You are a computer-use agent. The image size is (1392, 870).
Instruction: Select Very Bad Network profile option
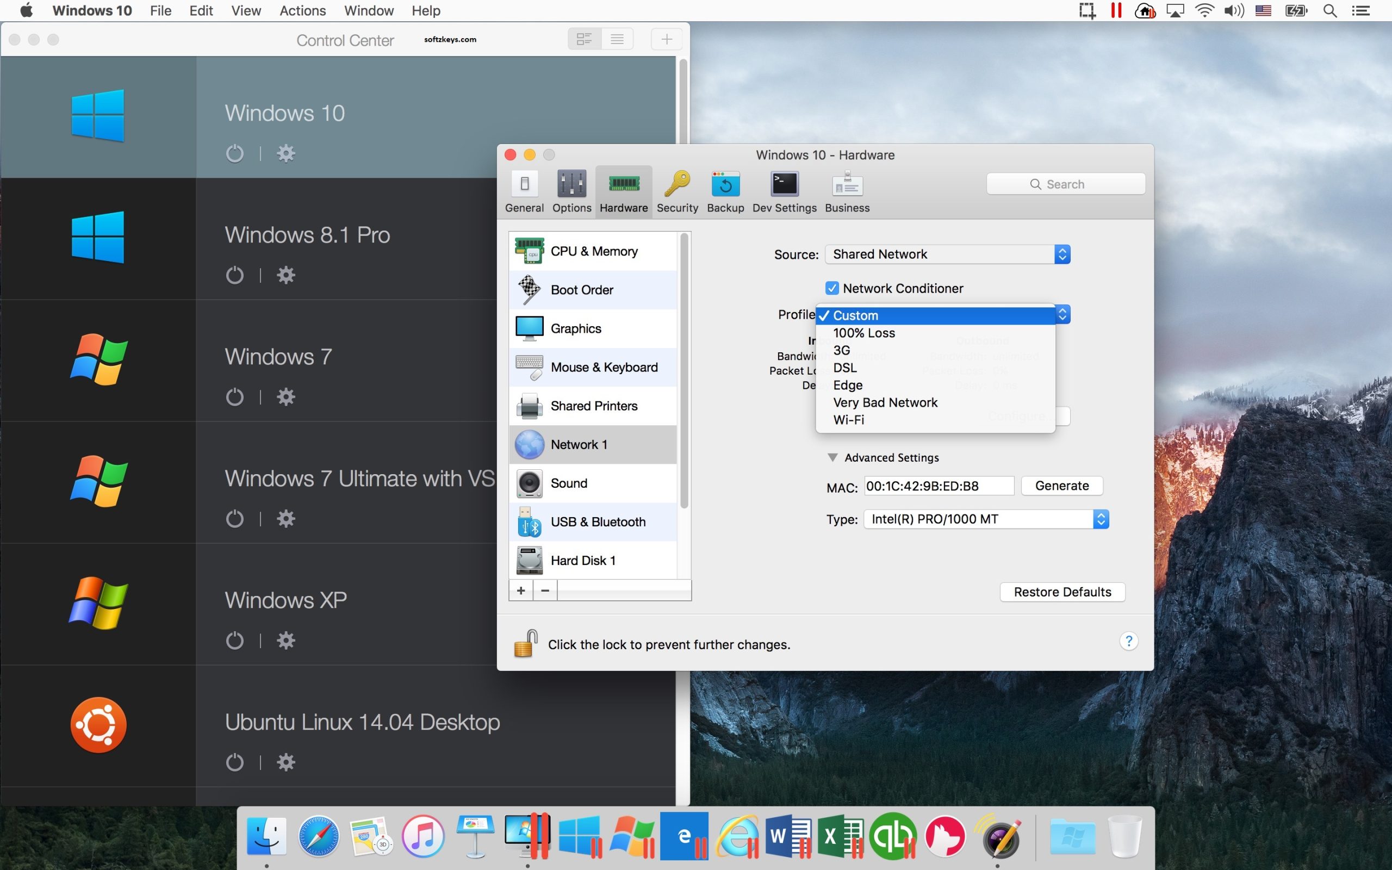885,402
